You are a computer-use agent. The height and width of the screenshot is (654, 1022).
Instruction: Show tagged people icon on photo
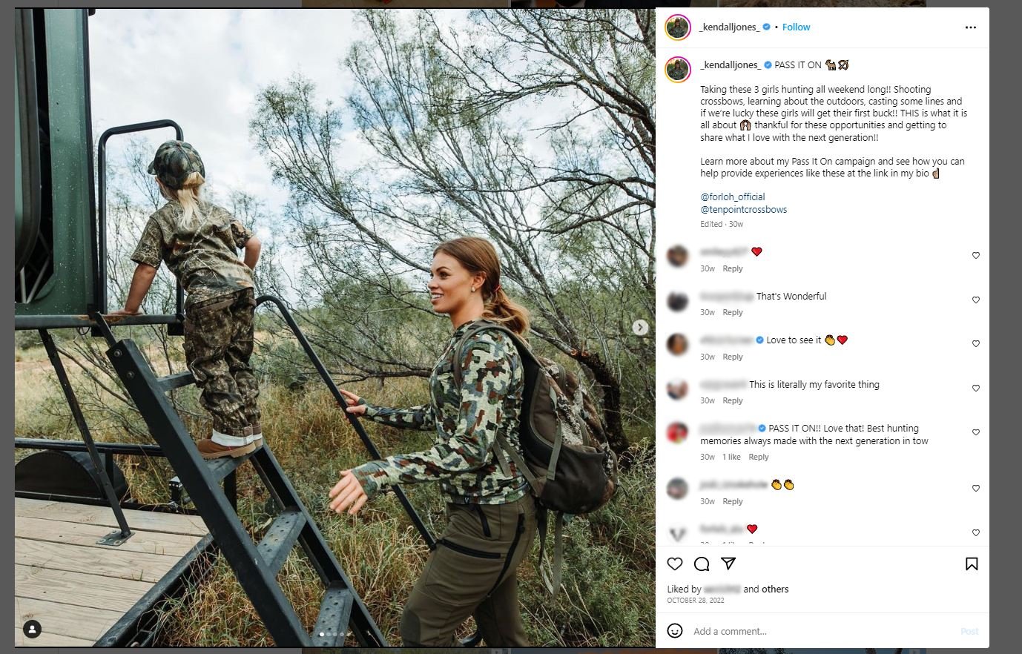32,630
